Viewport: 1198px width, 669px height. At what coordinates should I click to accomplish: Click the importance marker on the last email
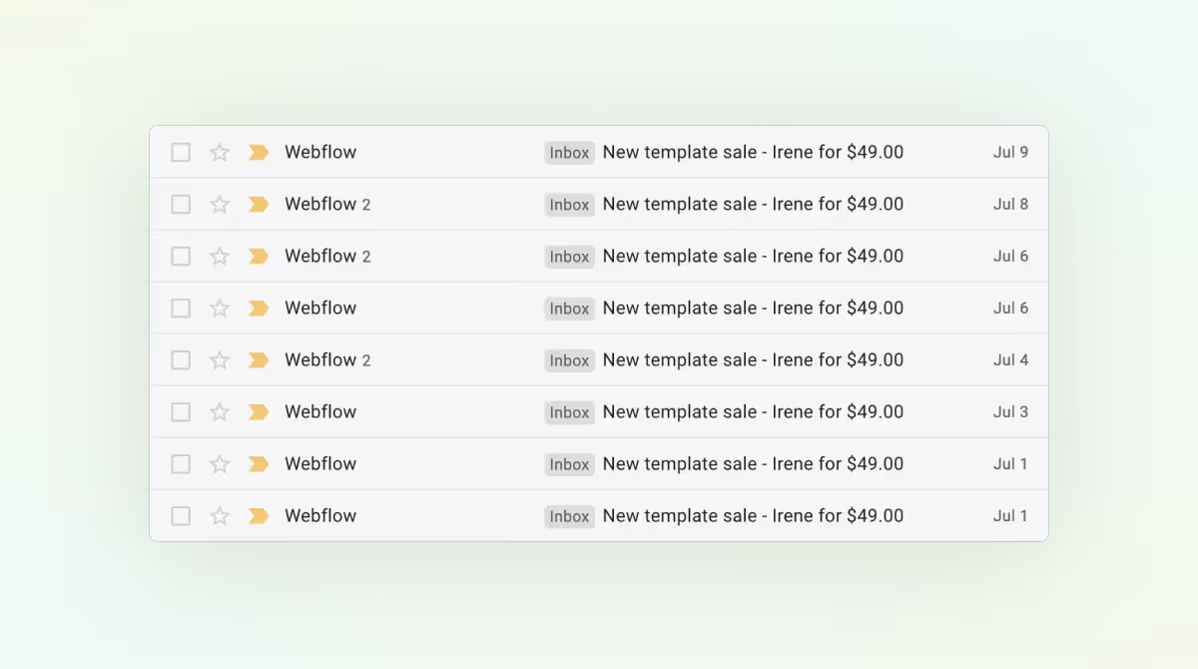258,515
